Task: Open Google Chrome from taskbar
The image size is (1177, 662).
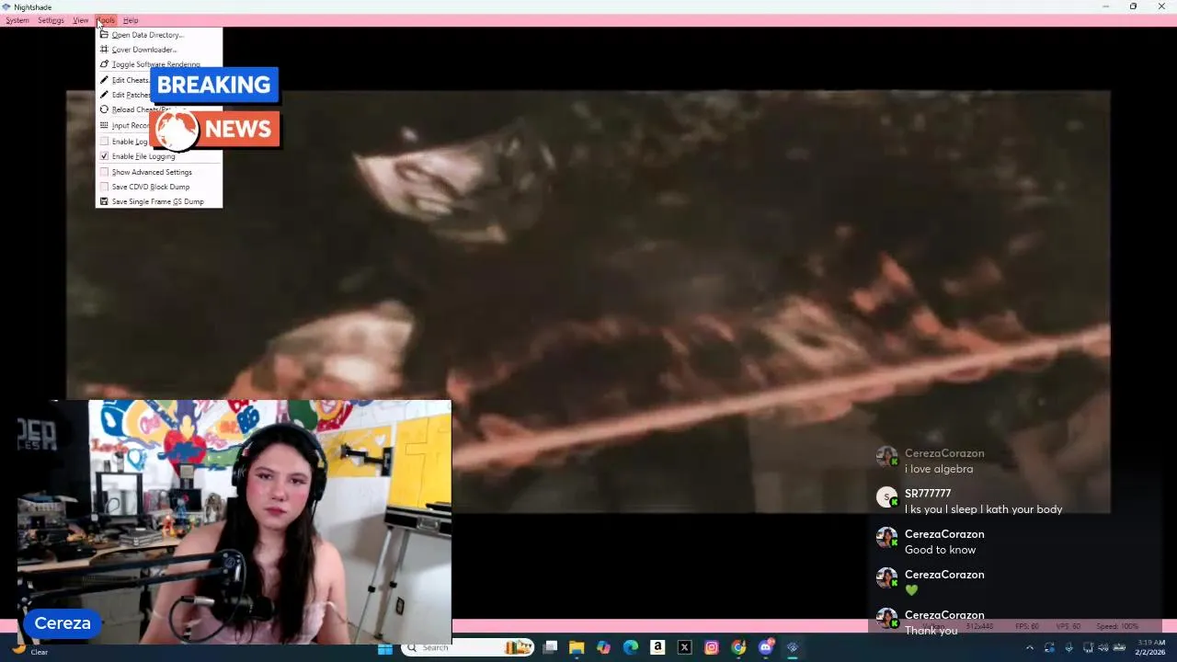Action: [x=738, y=647]
